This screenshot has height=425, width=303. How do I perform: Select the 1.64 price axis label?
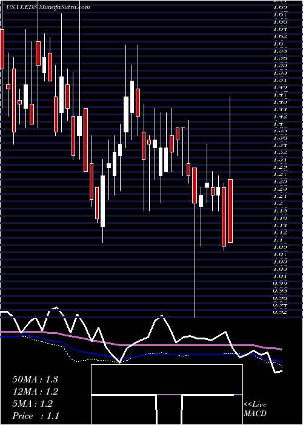280,29
